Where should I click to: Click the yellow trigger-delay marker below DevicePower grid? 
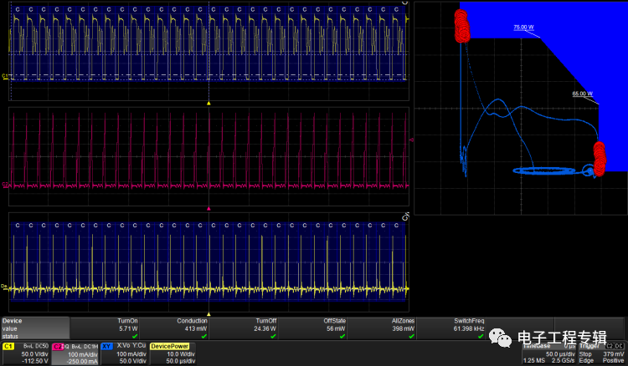208,314
